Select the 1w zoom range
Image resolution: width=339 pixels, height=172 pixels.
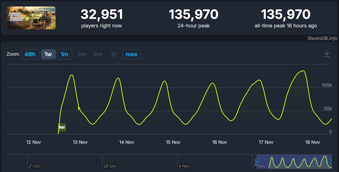pyautogui.click(x=48, y=54)
